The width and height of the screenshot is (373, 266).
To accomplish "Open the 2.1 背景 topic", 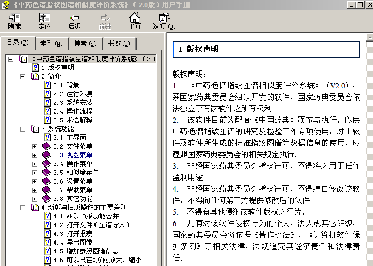I will (x=66, y=85).
